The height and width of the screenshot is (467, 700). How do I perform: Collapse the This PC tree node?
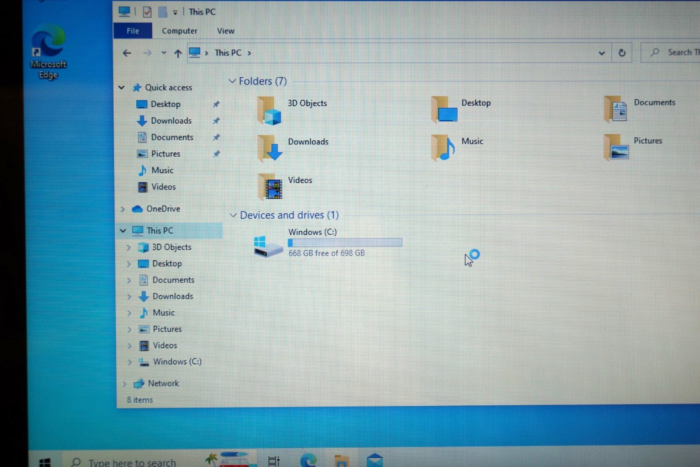pos(123,230)
